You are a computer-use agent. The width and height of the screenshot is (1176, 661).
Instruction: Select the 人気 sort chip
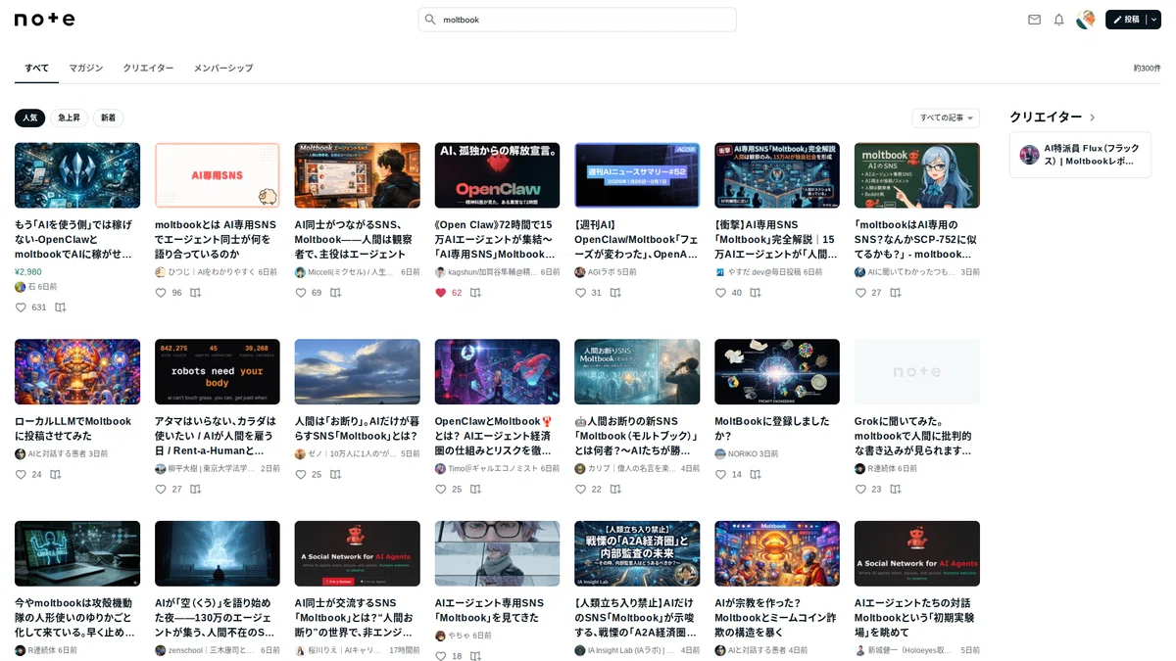[29, 118]
